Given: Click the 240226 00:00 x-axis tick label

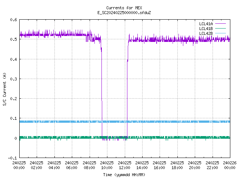Looking at the screenshot, I should (230, 165).
